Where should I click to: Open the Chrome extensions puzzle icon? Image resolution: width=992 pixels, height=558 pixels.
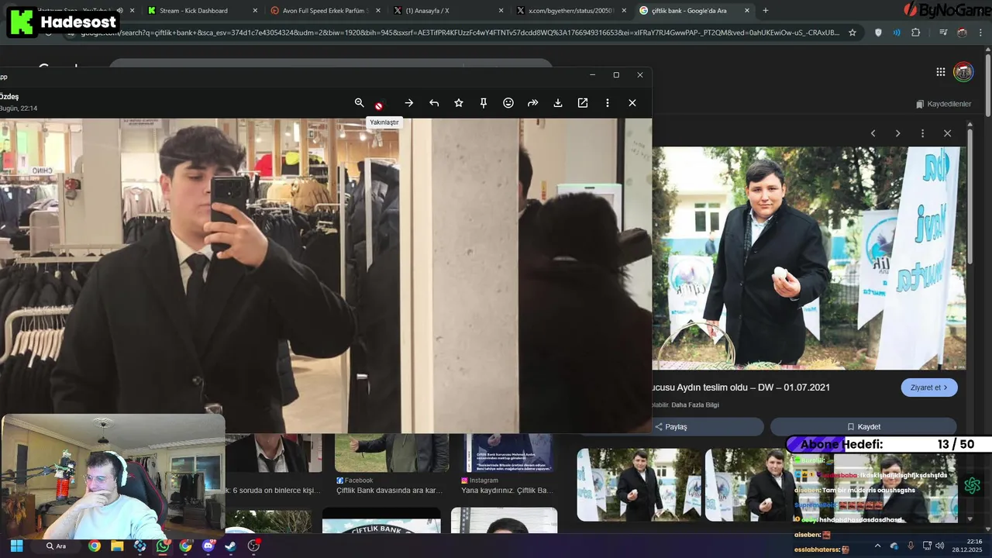[x=916, y=33]
